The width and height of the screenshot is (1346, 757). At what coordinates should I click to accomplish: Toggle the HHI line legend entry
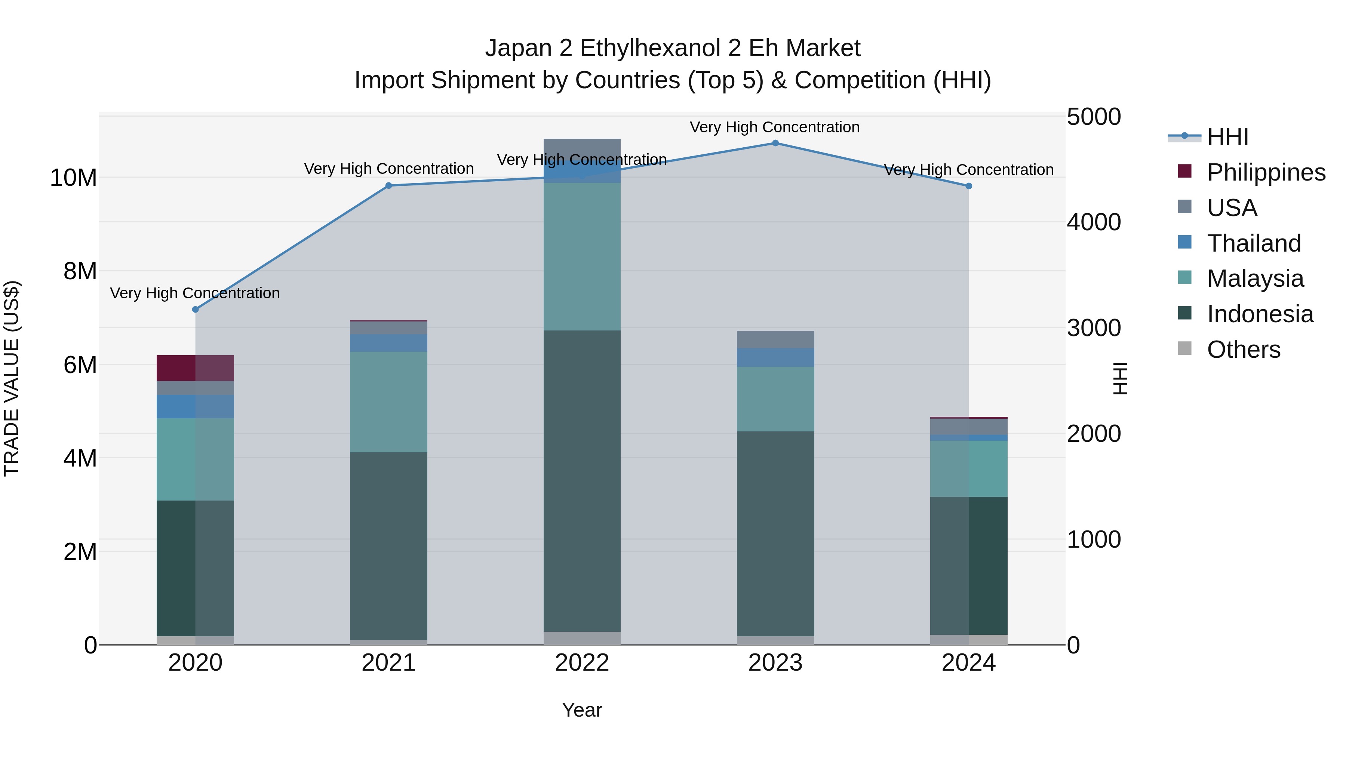[1228, 137]
